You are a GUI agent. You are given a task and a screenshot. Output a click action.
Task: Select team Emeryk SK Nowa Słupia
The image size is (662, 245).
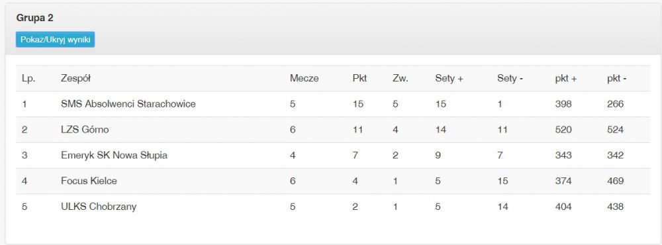click(114, 156)
